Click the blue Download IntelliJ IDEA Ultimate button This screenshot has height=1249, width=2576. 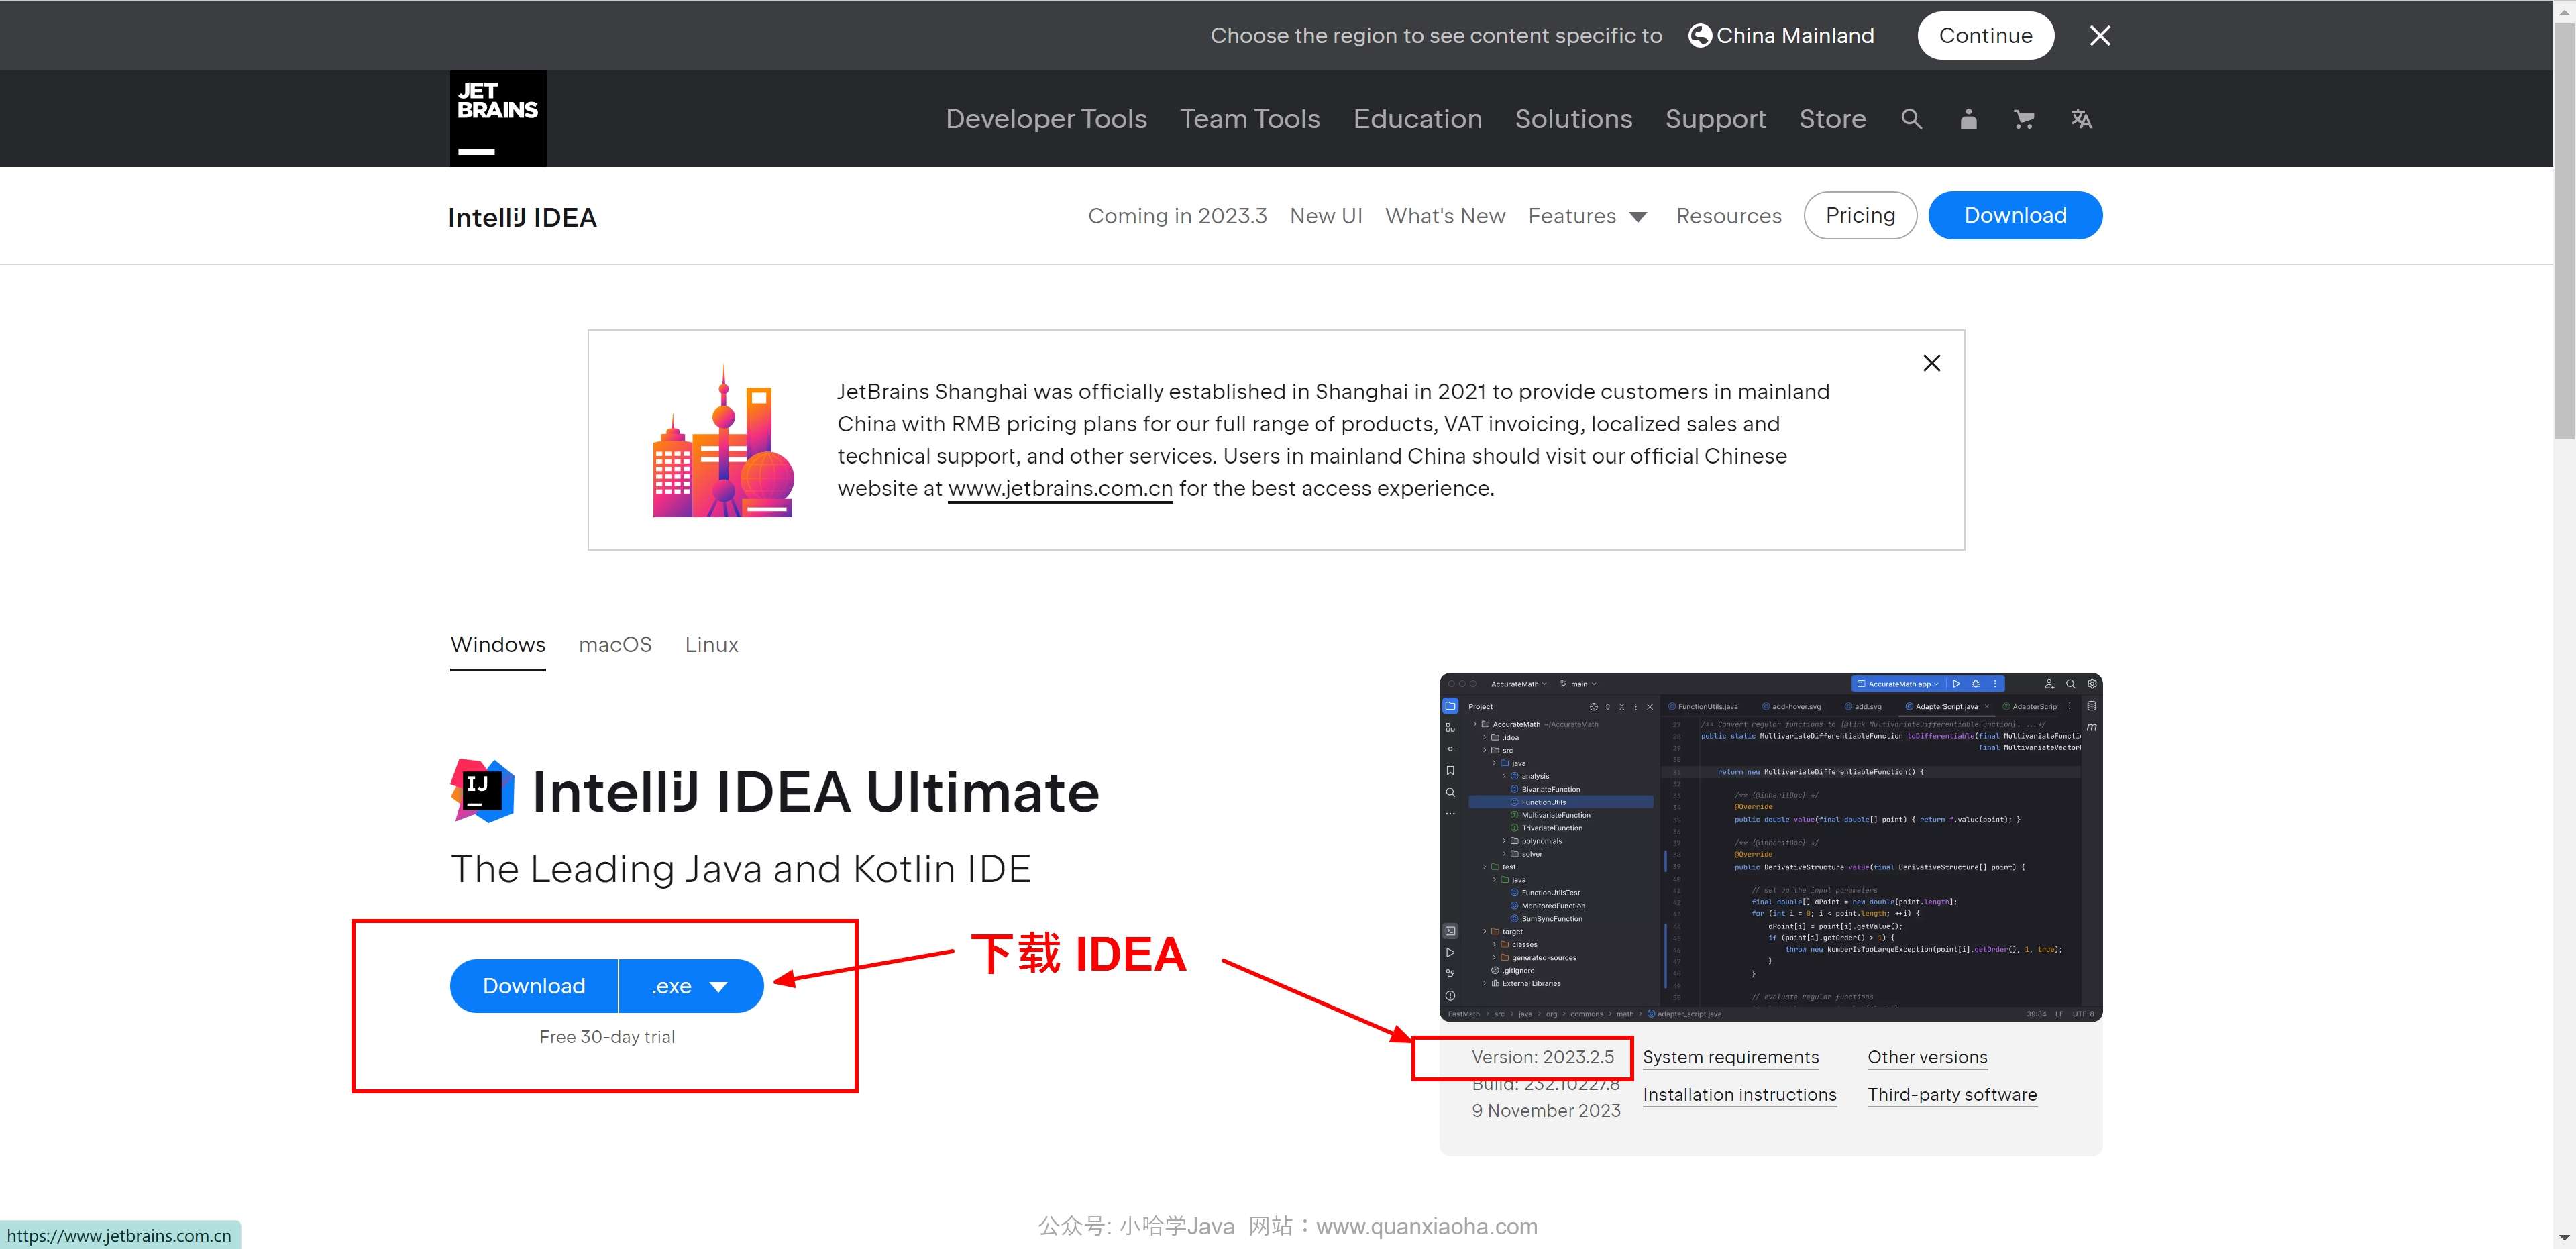tap(534, 986)
